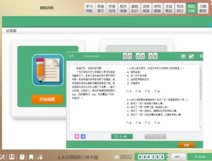Image resolution: width=212 pixels, height=161 pixels.
Task: Click the notepad and pencil quiz icon
Action: (x=47, y=71)
